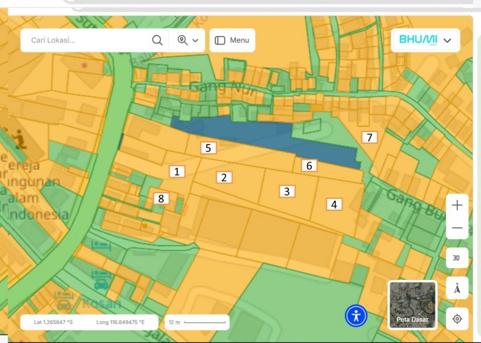Open the Menu panel
This screenshot has height=343, width=481.
[x=232, y=40]
